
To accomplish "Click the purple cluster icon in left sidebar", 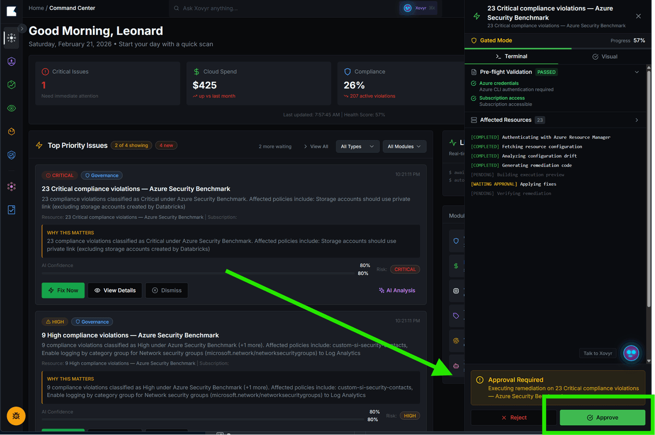I will coord(11,187).
